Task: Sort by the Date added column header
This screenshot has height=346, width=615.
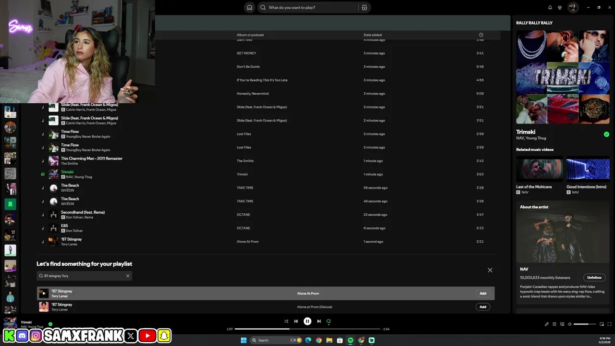Action: coord(372,35)
